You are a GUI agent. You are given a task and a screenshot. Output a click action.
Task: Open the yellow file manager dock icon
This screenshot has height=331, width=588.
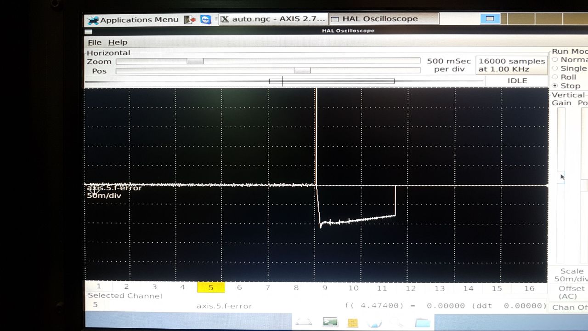pos(352,323)
